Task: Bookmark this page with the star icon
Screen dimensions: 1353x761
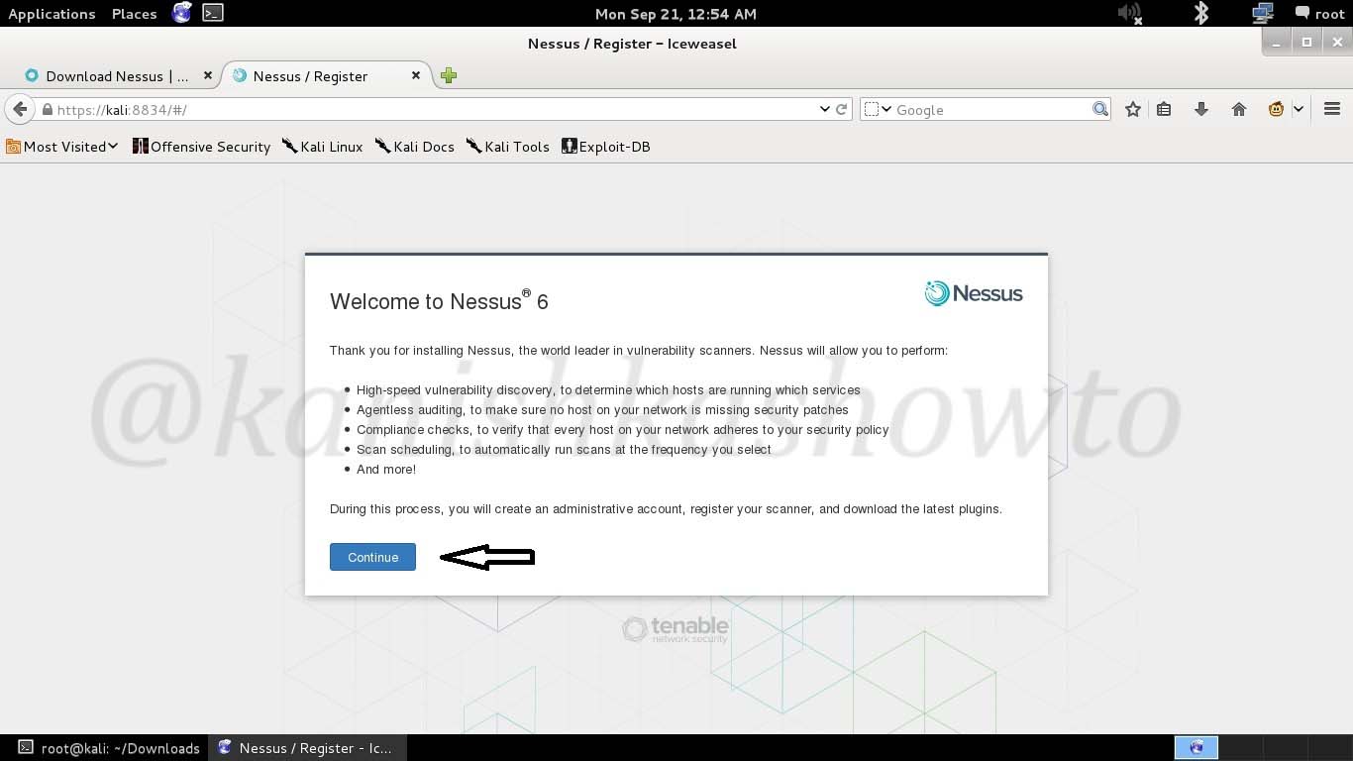Action: click(1133, 109)
